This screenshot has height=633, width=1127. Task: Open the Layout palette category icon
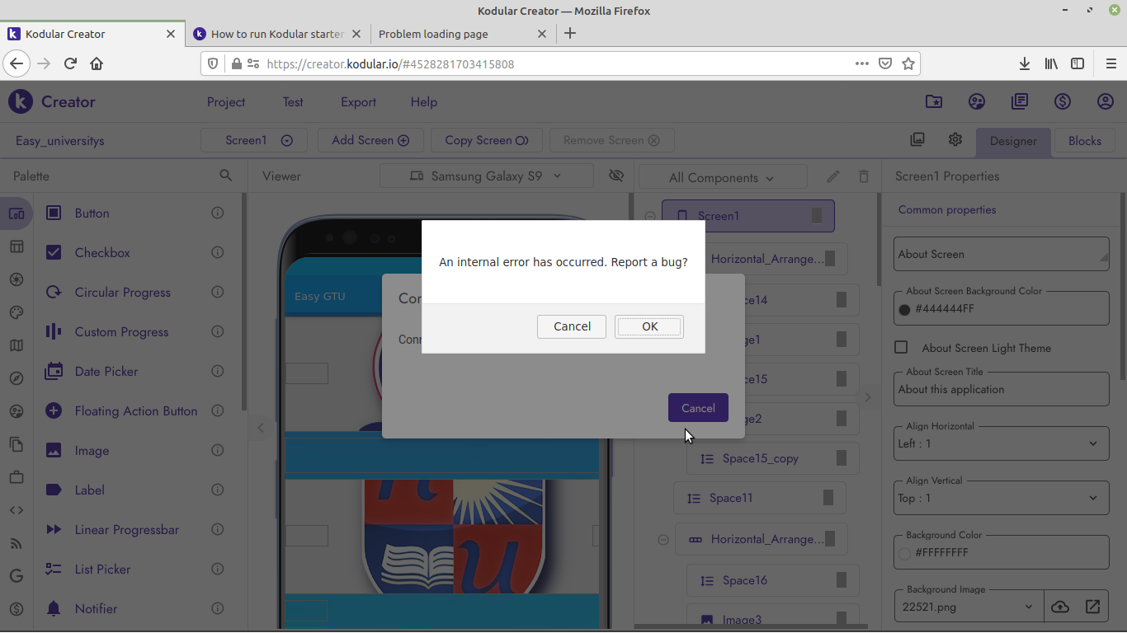click(17, 246)
